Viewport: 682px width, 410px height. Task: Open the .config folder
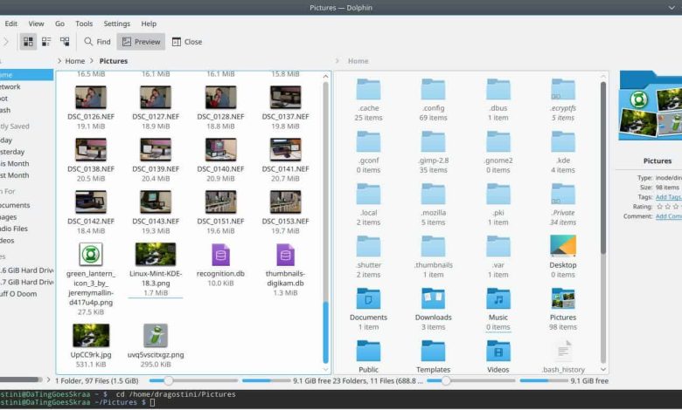[433, 90]
